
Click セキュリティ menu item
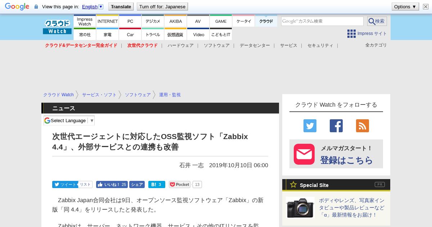(x=320, y=45)
